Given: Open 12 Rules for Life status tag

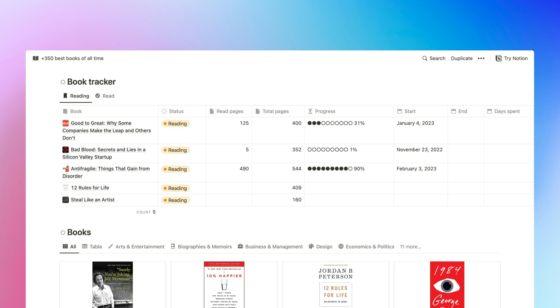Looking at the screenshot, I should (176, 188).
